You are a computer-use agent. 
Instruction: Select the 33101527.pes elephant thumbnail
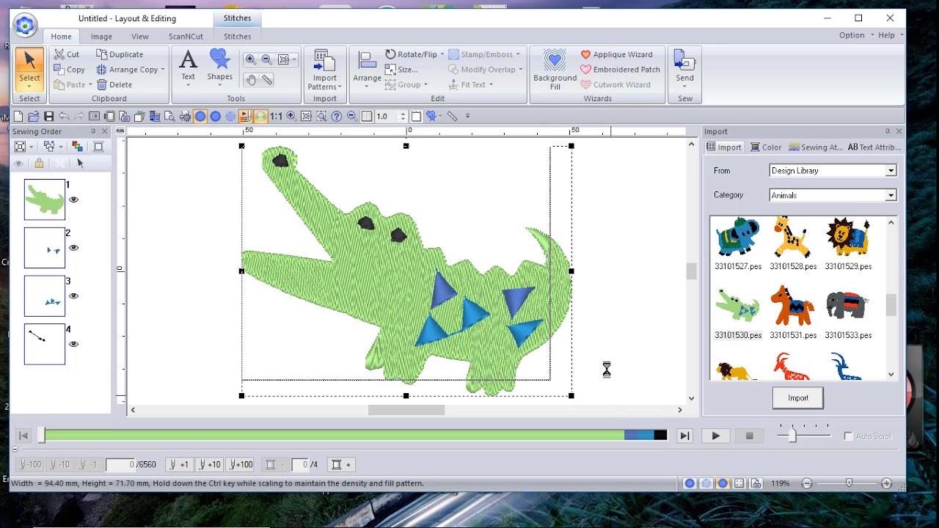point(737,237)
